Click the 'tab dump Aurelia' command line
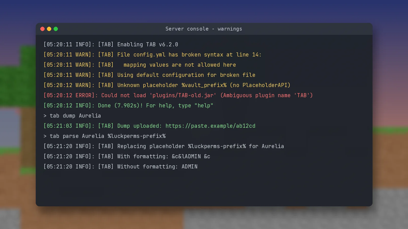This screenshot has height=229, width=408. coord(72,116)
